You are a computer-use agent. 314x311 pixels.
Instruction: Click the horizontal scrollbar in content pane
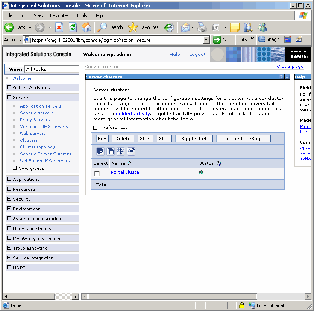(192, 296)
